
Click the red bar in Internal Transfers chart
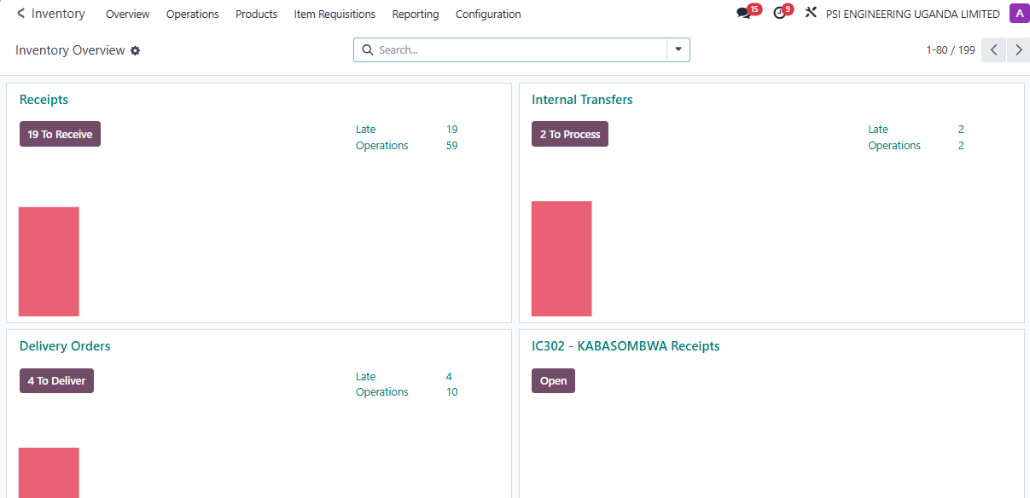(562, 258)
